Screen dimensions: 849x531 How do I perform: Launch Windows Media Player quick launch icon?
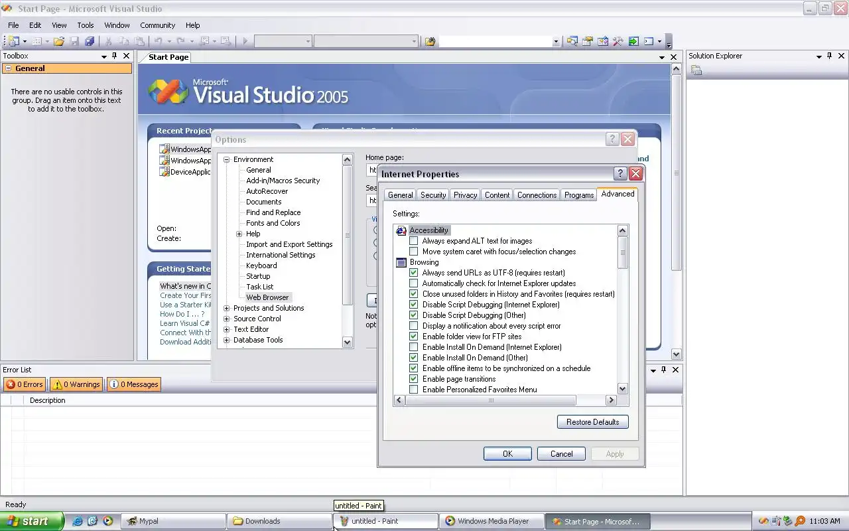pyautogui.click(x=107, y=521)
